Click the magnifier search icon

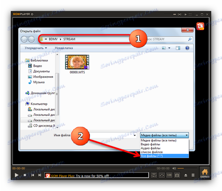pos(189,39)
